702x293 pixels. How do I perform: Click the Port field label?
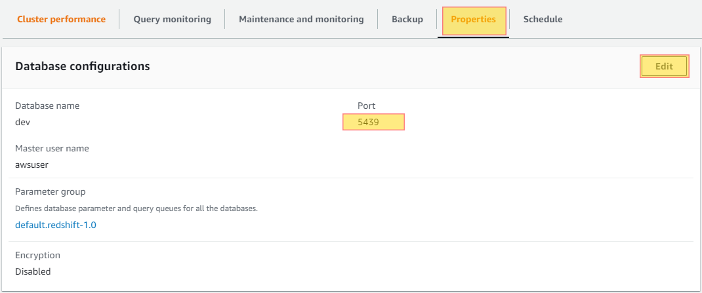366,106
